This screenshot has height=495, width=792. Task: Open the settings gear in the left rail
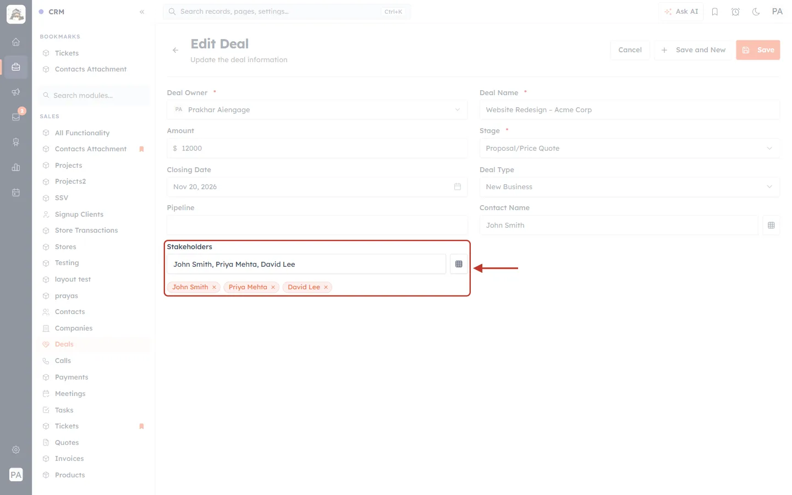pos(16,450)
